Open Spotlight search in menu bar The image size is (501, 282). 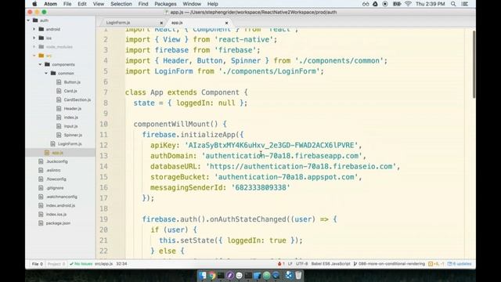[453, 4]
